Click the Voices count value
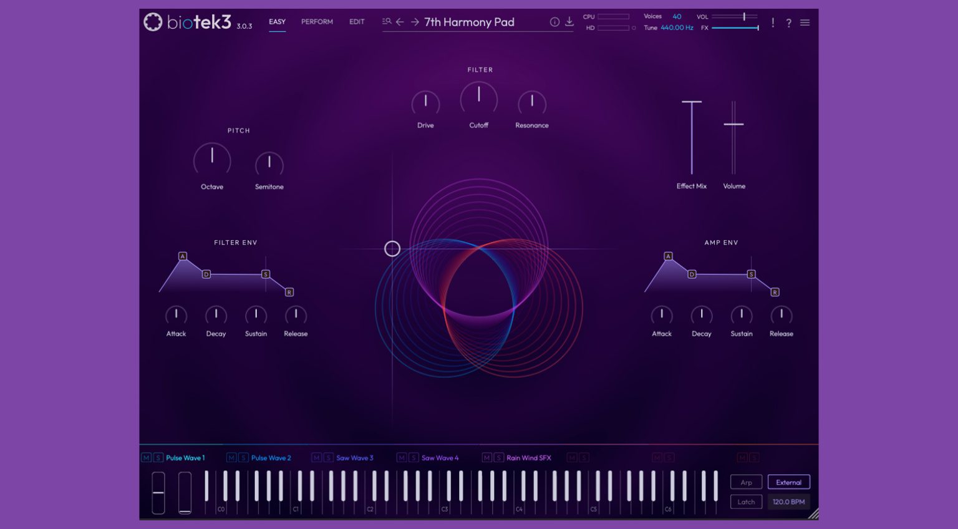The image size is (958, 529). click(x=676, y=17)
